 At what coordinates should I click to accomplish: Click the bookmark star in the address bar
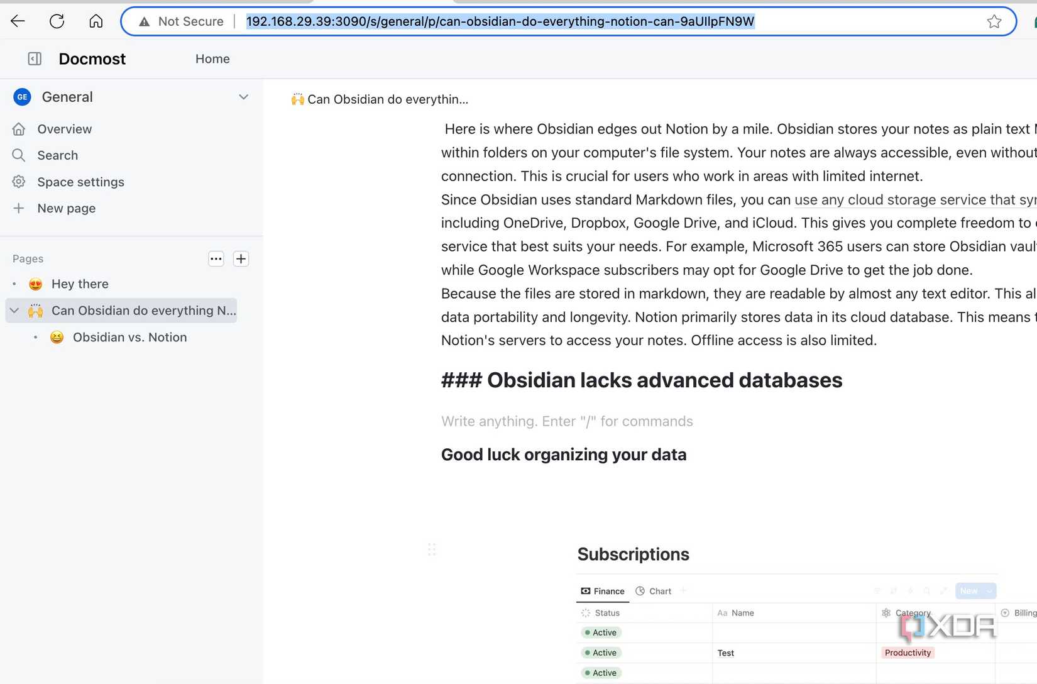994,21
